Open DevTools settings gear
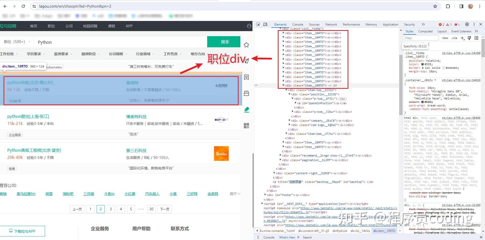The width and height of the screenshot is (485, 240). pyautogui.click(x=467, y=24)
